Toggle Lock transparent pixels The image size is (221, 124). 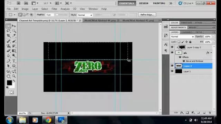pyautogui.click(x=179, y=42)
